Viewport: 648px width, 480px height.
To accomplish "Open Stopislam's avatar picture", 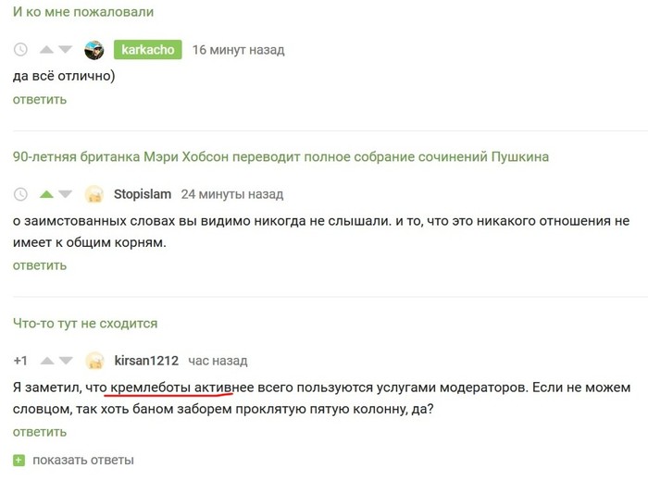I will coord(93,195).
